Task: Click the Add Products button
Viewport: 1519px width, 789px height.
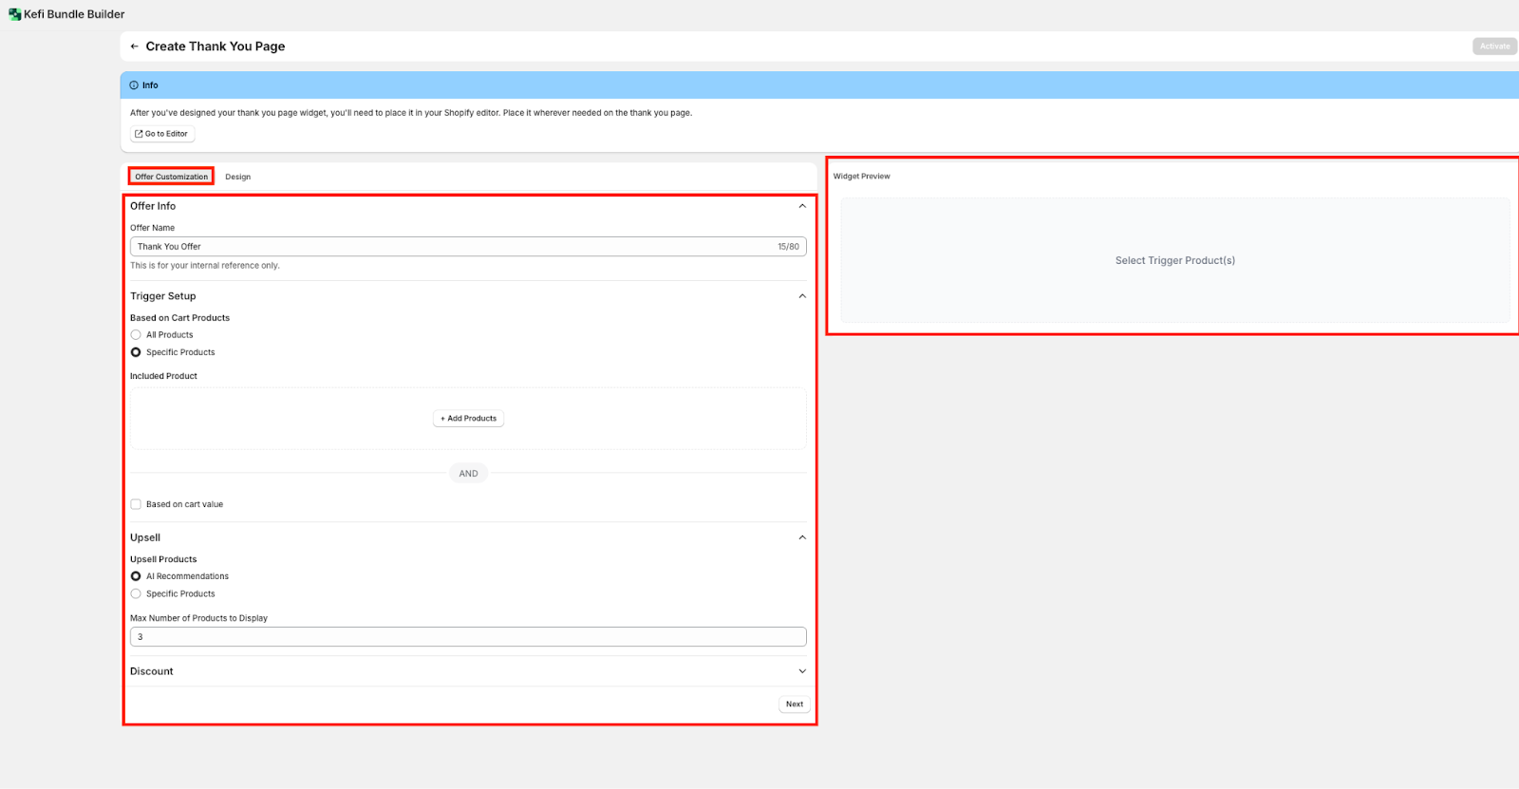Action: click(468, 419)
